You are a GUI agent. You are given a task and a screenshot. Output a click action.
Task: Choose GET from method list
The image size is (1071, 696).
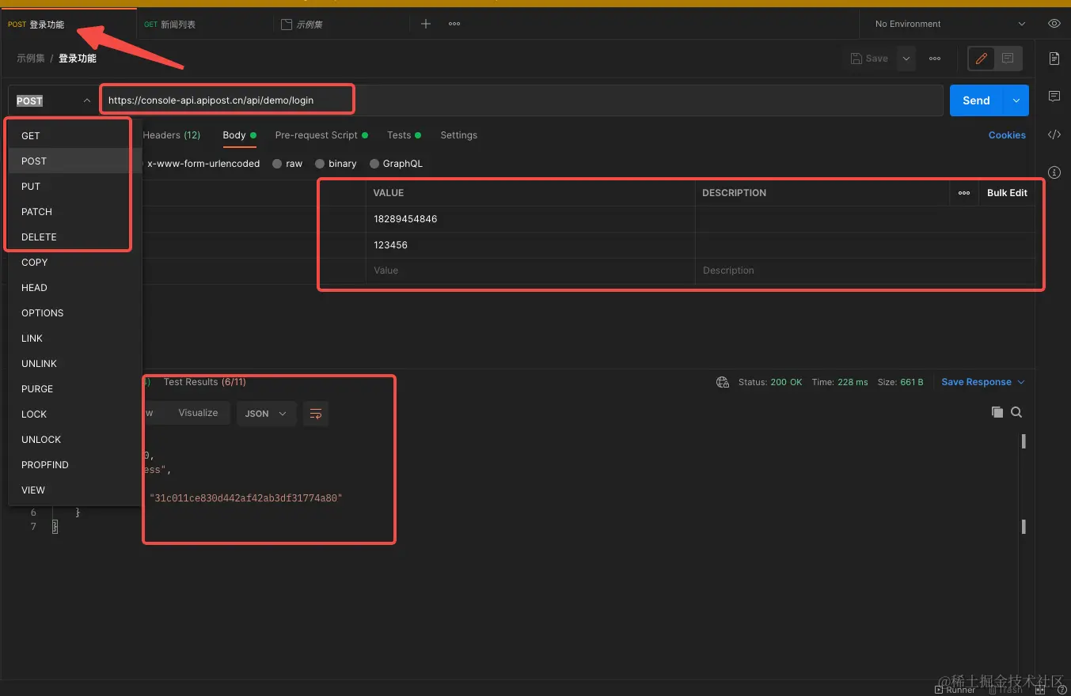point(74,136)
